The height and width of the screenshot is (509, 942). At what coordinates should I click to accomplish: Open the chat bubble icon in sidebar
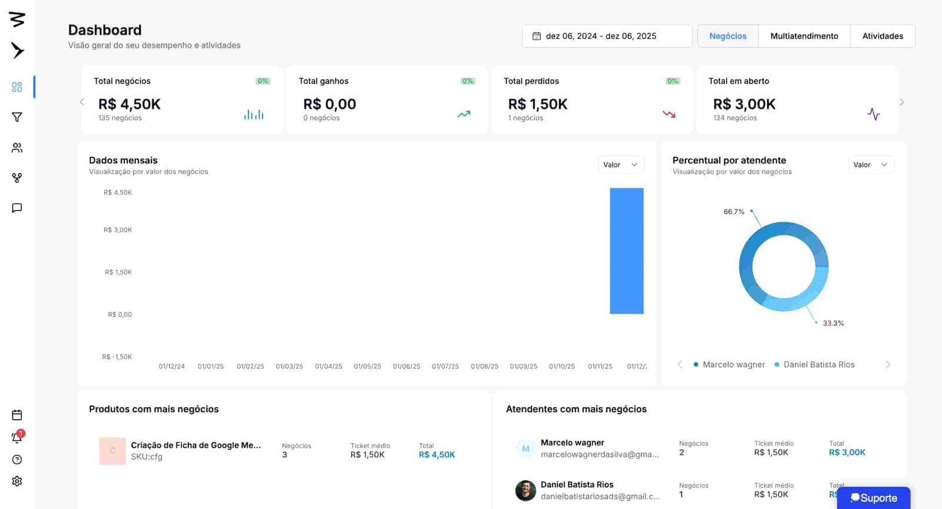tap(17, 208)
